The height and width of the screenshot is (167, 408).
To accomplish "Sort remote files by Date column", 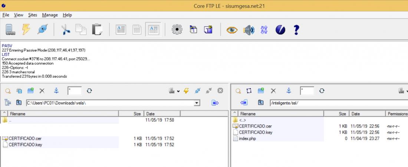I will click(368, 114).
